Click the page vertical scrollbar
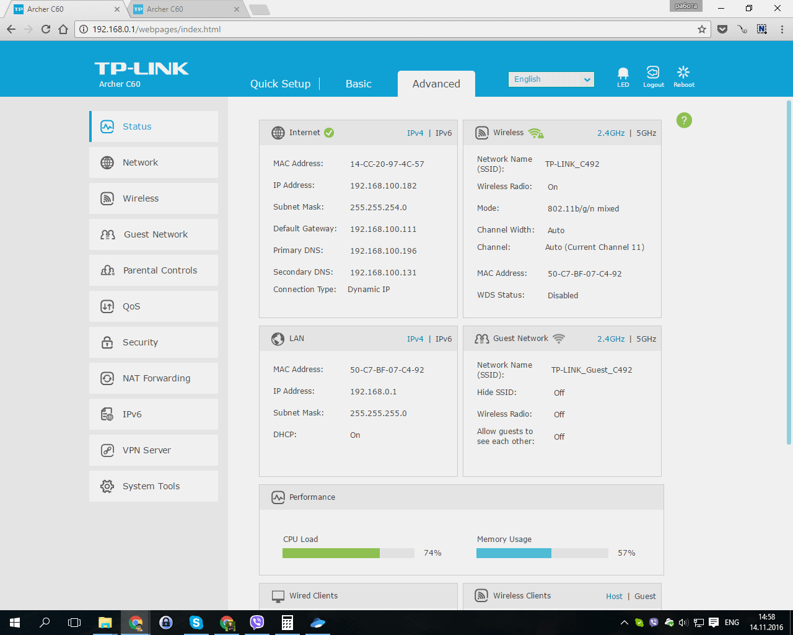This screenshot has height=635, width=793. tap(789, 273)
